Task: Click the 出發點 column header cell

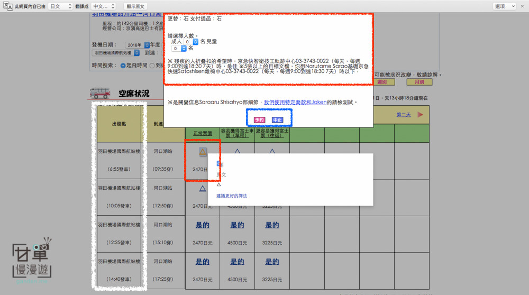Action: coord(119,124)
